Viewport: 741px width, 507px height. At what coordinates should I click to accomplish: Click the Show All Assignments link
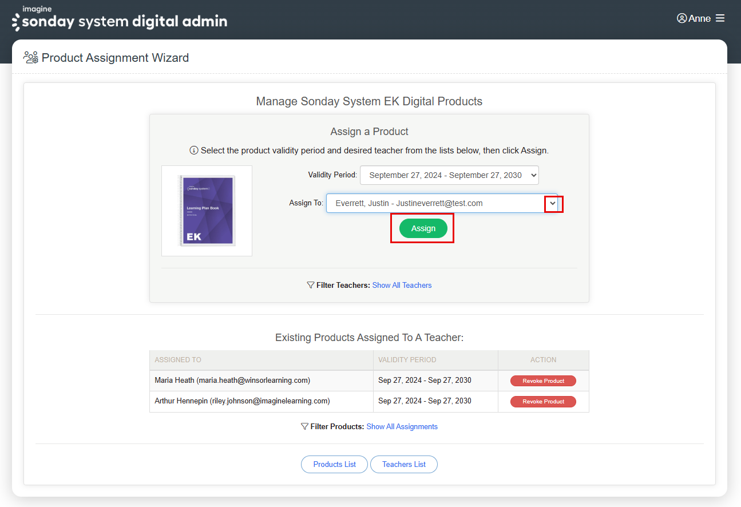402,426
